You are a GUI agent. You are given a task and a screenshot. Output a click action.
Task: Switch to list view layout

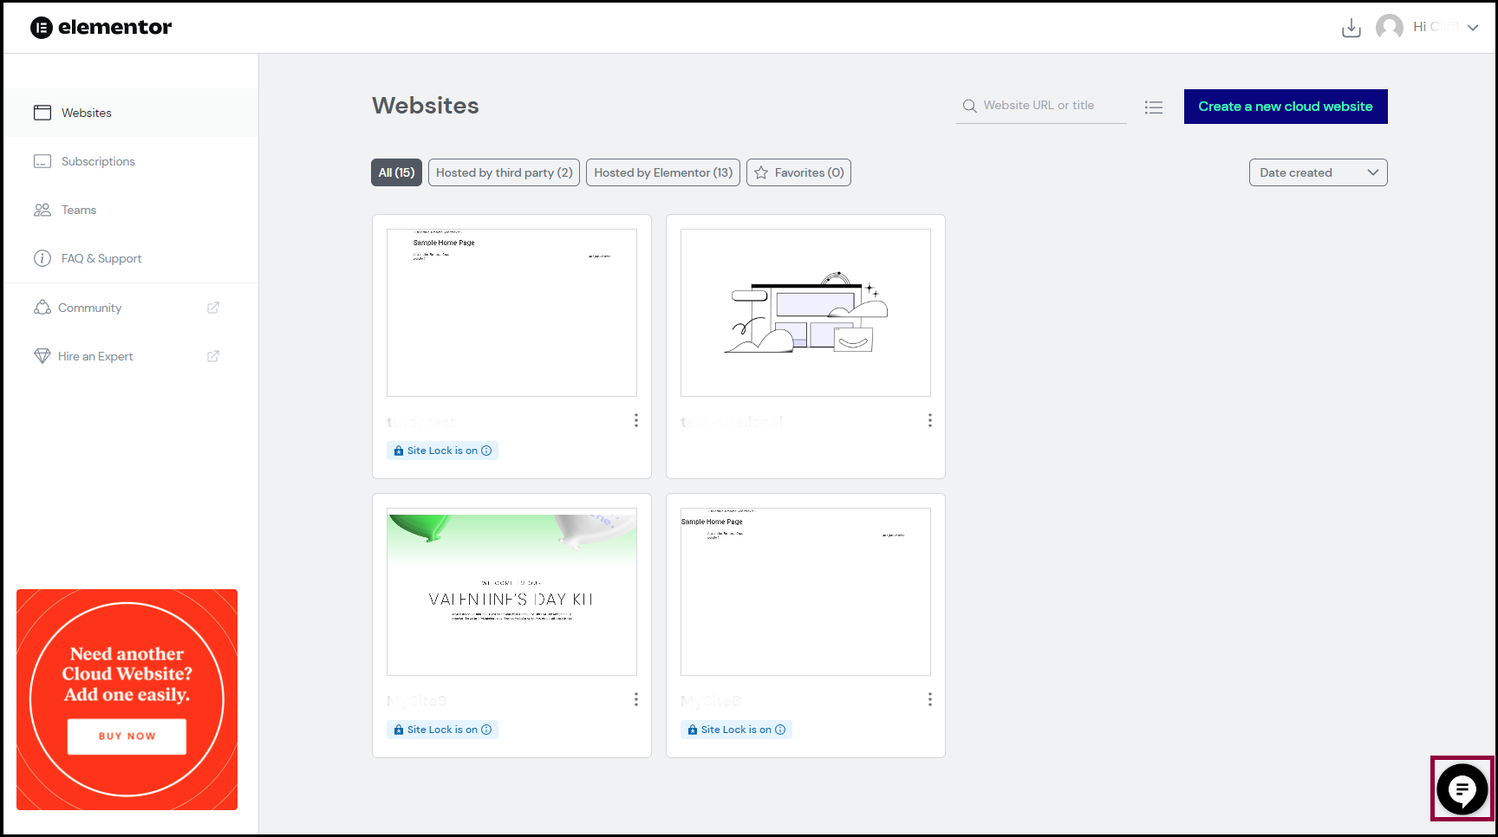(1153, 107)
